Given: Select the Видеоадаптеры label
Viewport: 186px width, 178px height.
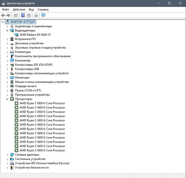Looking at the screenshot, I should (25, 31).
